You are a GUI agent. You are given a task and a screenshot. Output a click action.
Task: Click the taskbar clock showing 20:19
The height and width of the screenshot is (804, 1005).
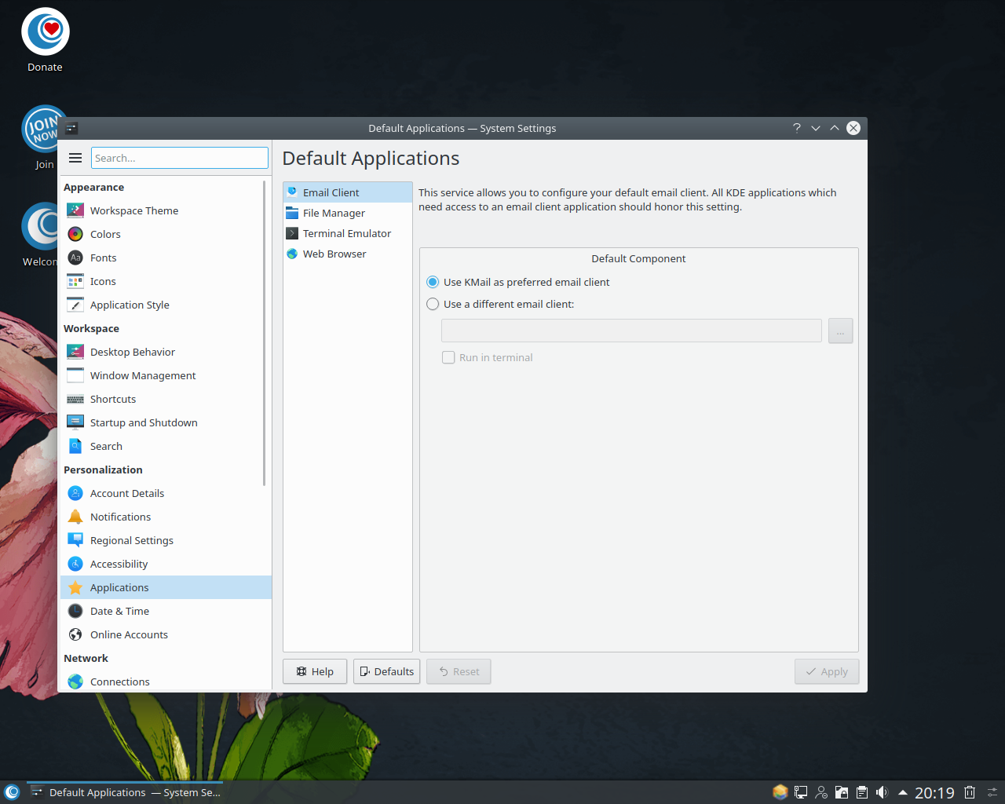coord(934,793)
